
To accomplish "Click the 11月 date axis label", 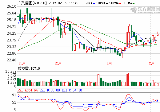I will (x=22, y=63).
